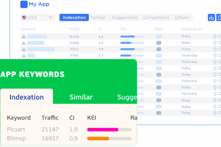
Task: Select the Similar tab in App Keywords card
Action: point(81,97)
